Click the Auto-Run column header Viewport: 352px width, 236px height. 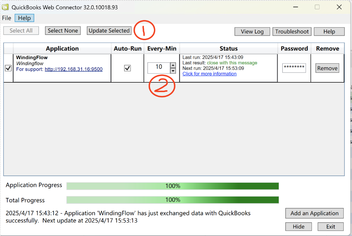128,48
